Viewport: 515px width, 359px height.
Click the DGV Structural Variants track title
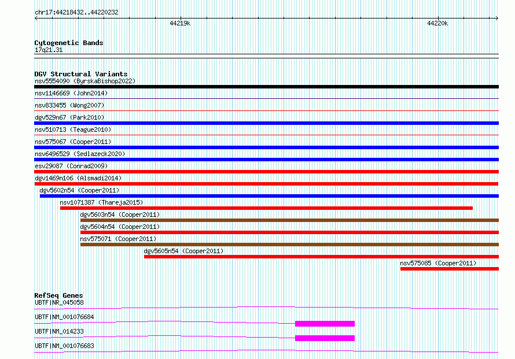pos(81,74)
